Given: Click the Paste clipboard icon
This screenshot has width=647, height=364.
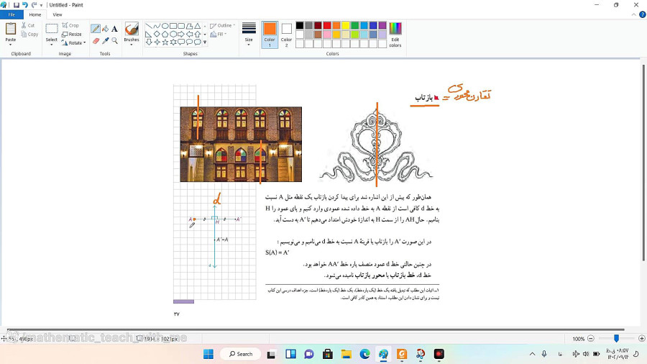Looking at the screenshot, I should pos(10,29).
